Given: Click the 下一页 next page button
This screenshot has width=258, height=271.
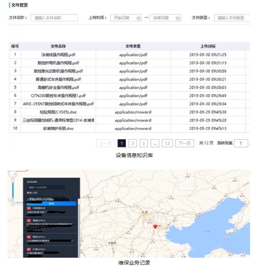Looking at the screenshot, I should point(185,143).
